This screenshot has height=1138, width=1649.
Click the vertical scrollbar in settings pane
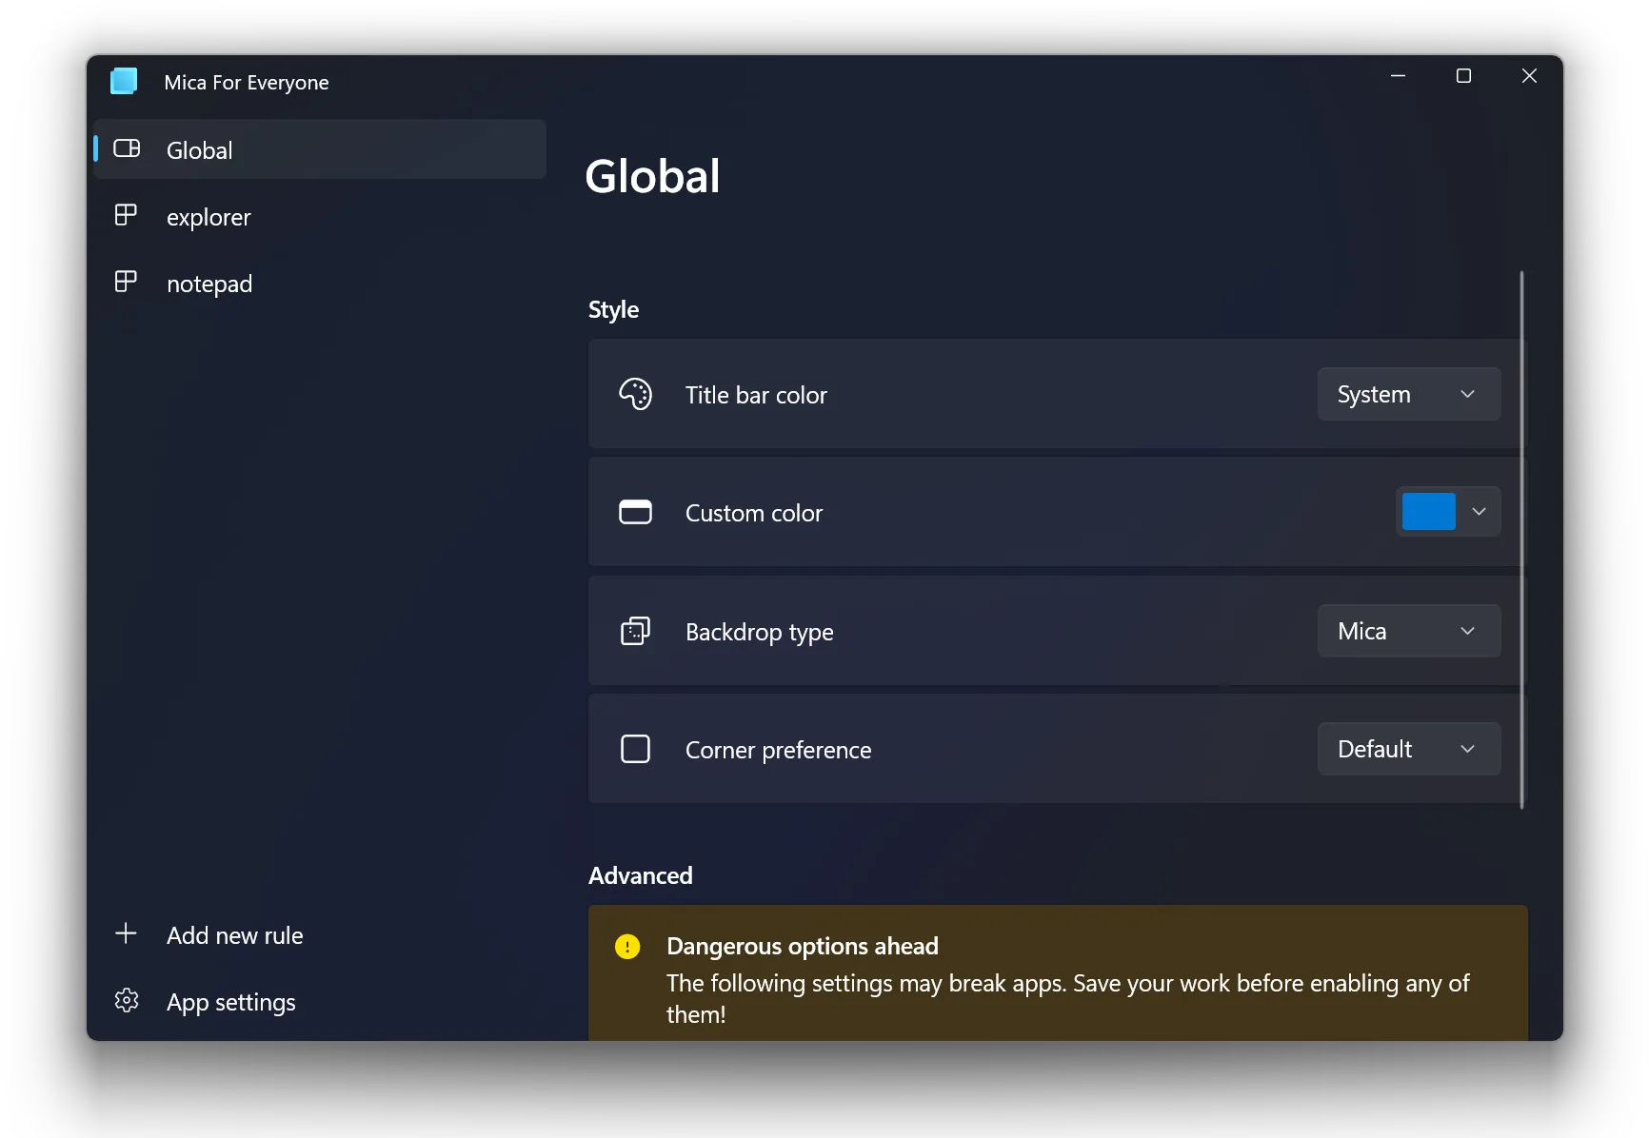tap(1521, 540)
